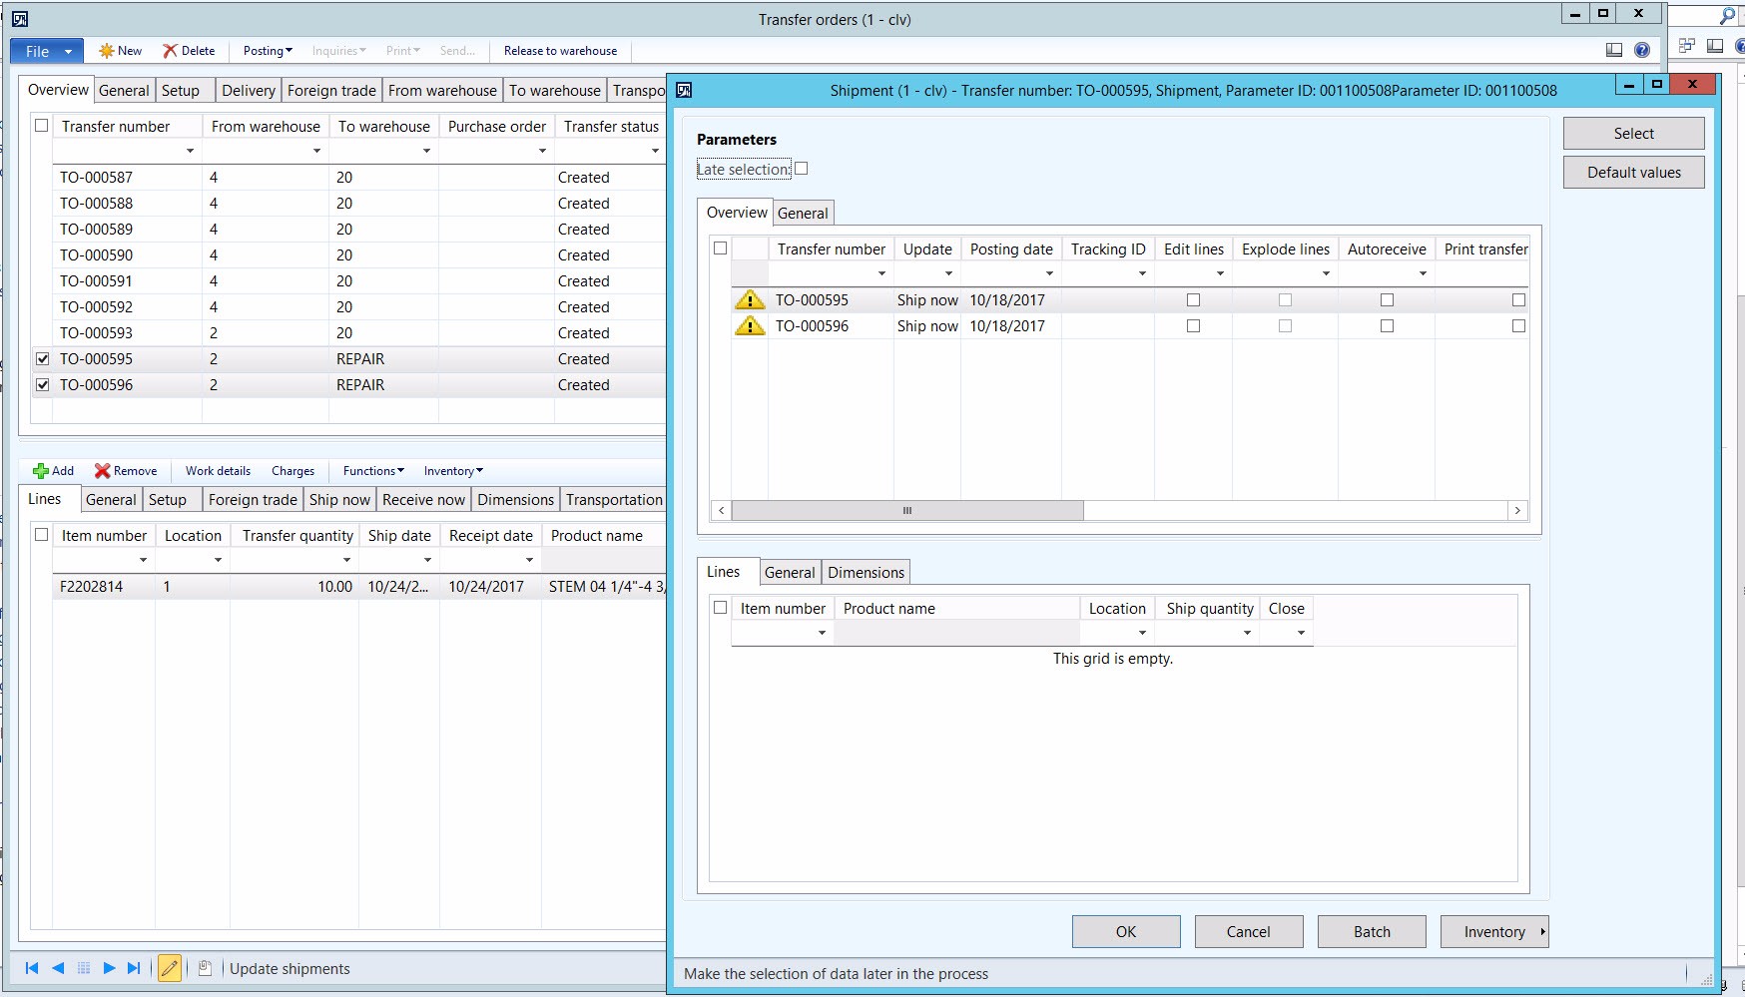1745x997 pixels.
Task: Click the horizontal scrollbar in shipment grid
Action: tap(907, 511)
